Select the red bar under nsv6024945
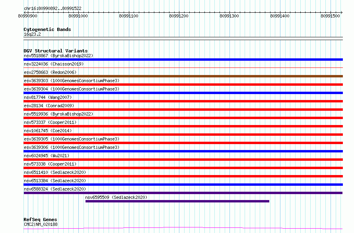The width and height of the screenshot is (354, 233). point(183,160)
